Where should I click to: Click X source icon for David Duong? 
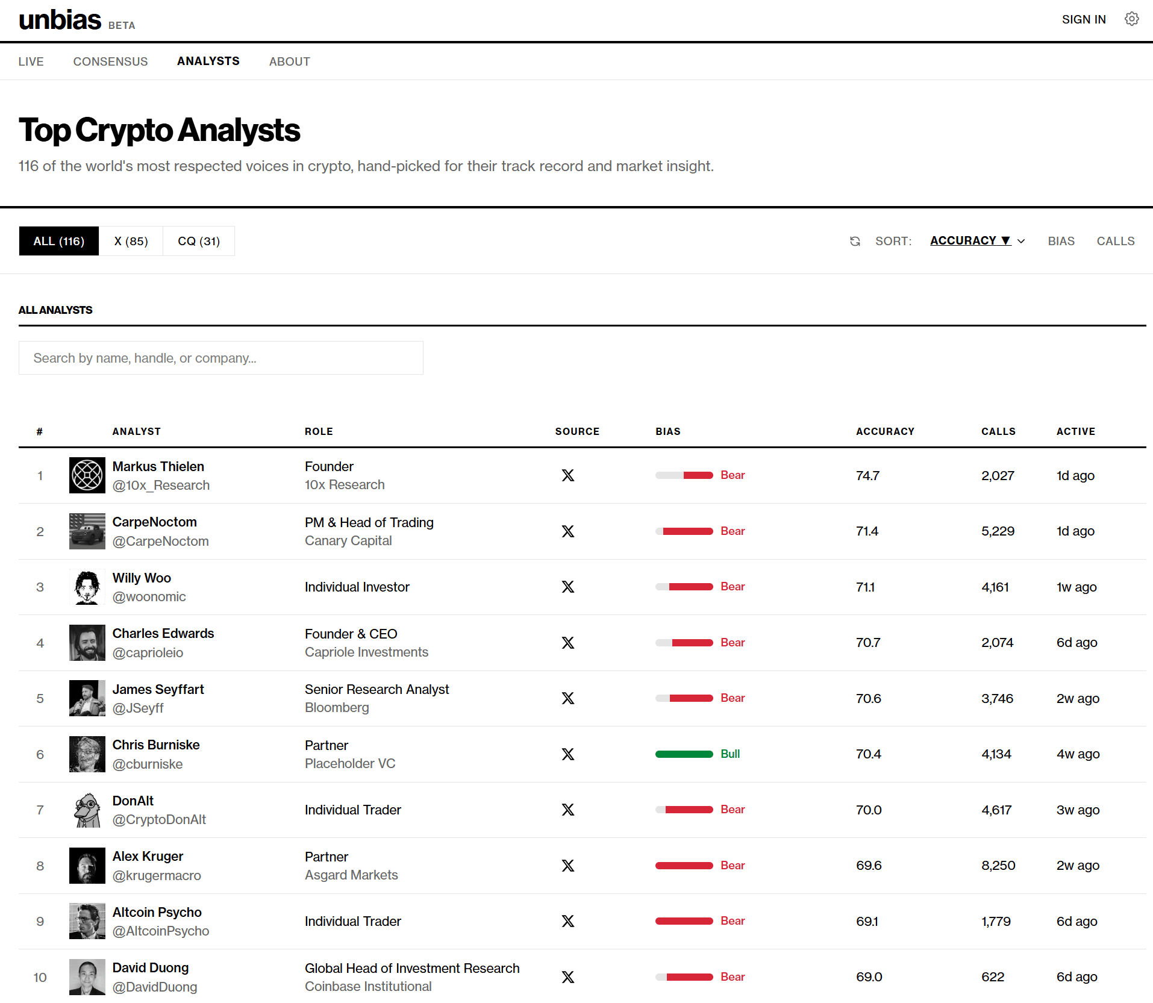coord(568,977)
